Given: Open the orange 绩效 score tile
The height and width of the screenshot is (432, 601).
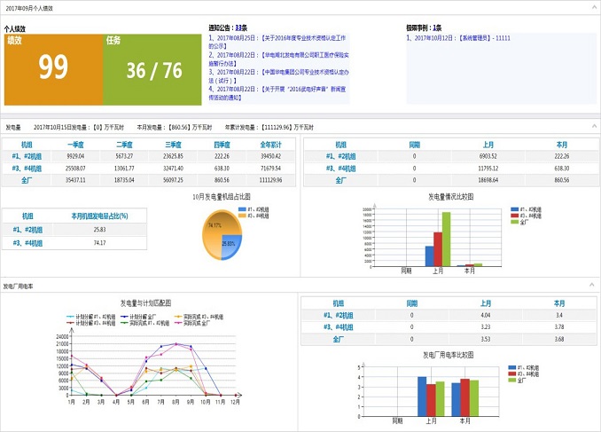Looking at the screenshot, I should 53,68.
